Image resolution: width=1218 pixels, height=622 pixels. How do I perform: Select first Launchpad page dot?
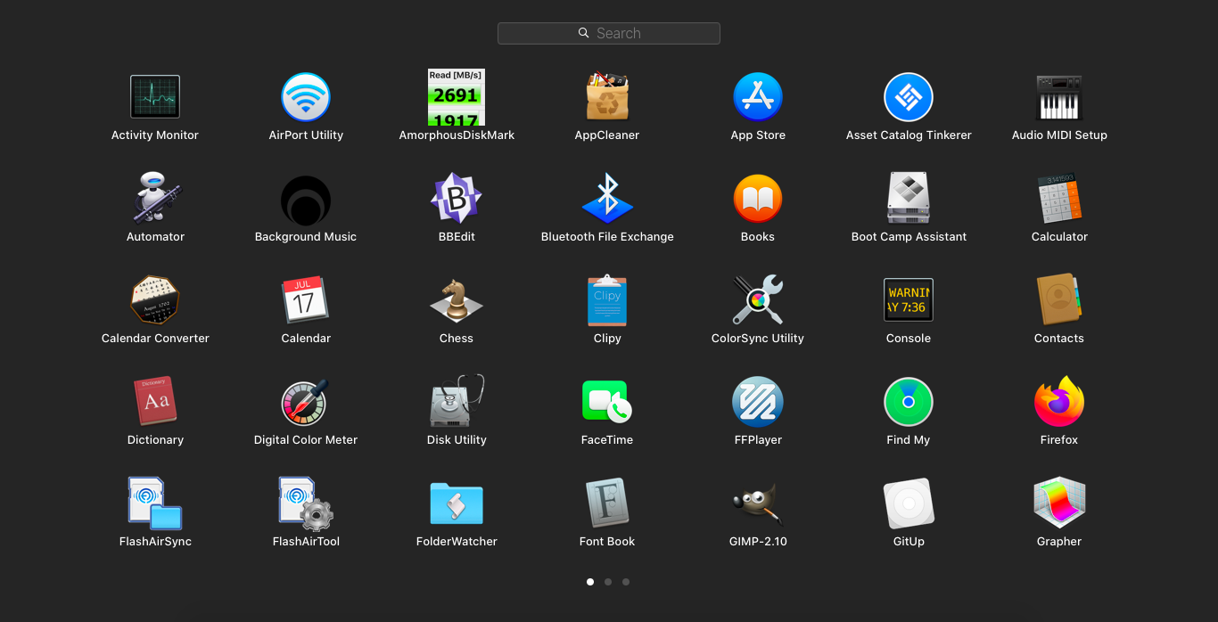[x=590, y=582]
